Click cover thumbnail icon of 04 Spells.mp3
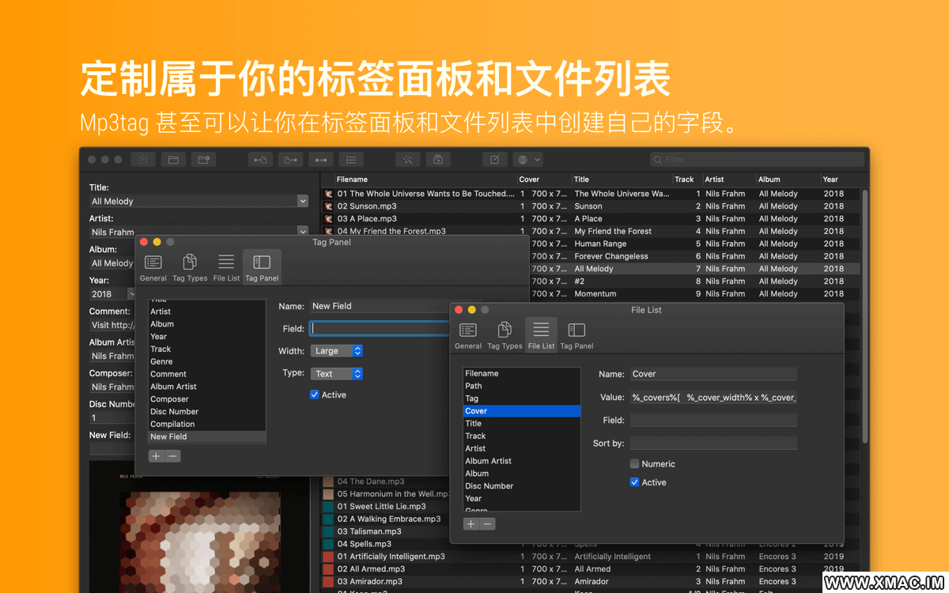The image size is (949, 593). tap(328, 544)
